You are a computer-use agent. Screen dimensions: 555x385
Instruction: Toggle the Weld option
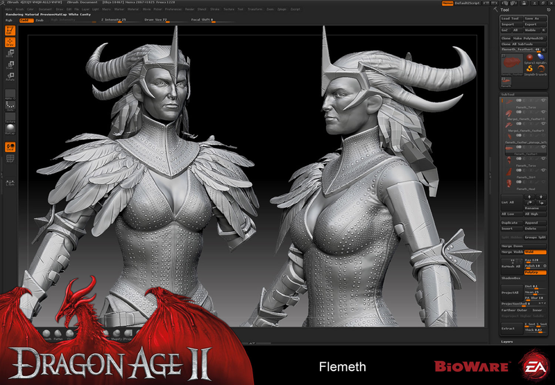point(535,252)
